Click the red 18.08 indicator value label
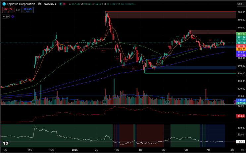Screen dimensions: 246x153 (241, 116)
